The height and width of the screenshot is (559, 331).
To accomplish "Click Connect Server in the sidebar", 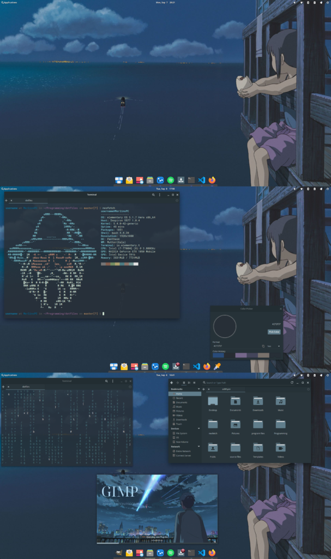I will point(185,455).
